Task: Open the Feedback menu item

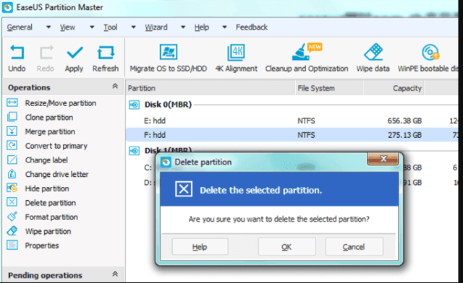Action: pyautogui.click(x=252, y=27)
